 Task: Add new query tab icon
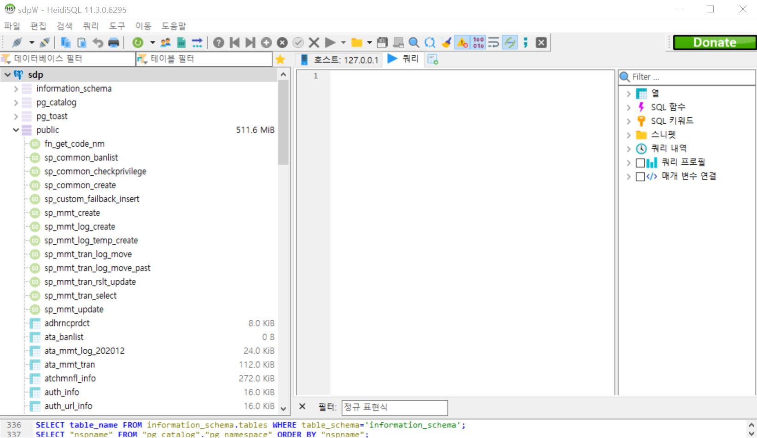(x=432, y=59)
